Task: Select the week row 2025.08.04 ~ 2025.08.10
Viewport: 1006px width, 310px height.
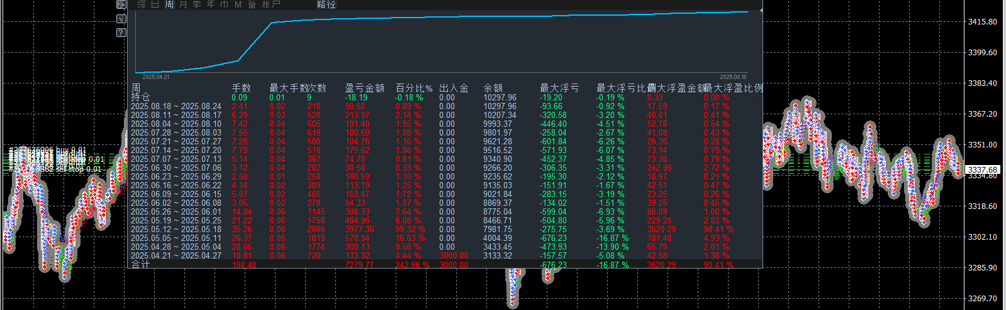Action: tap(176, 124)
